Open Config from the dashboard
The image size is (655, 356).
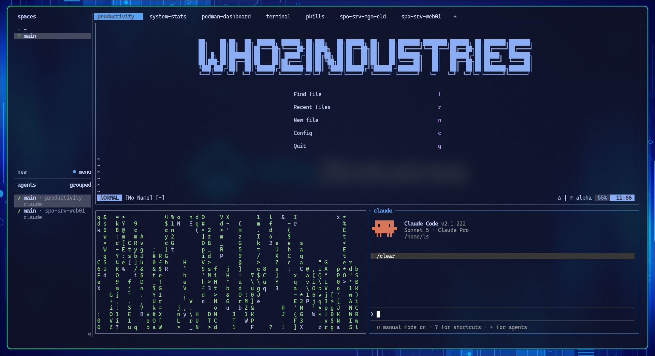(x=303, y=133)
